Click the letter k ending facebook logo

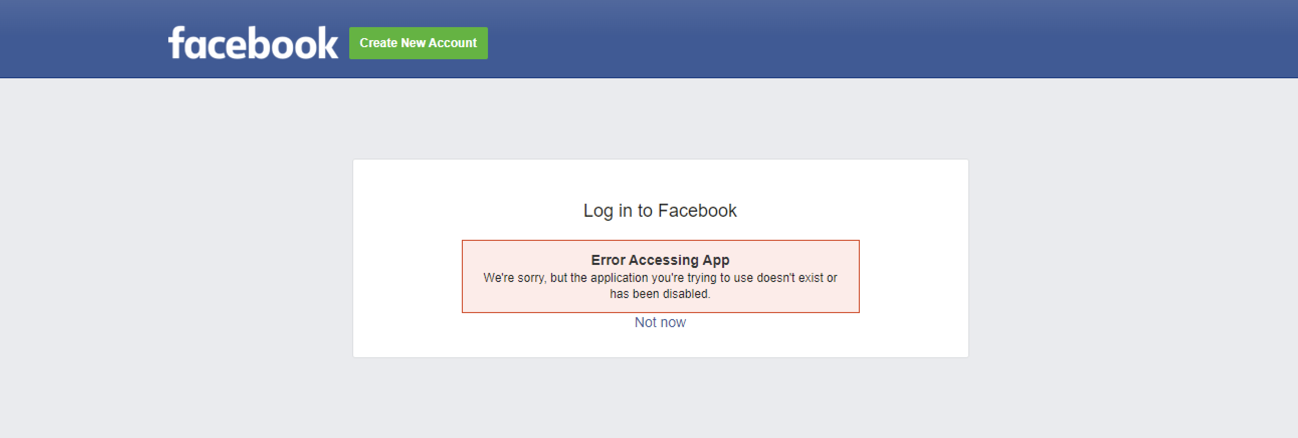pyautogui.click(x=328, y=43)
